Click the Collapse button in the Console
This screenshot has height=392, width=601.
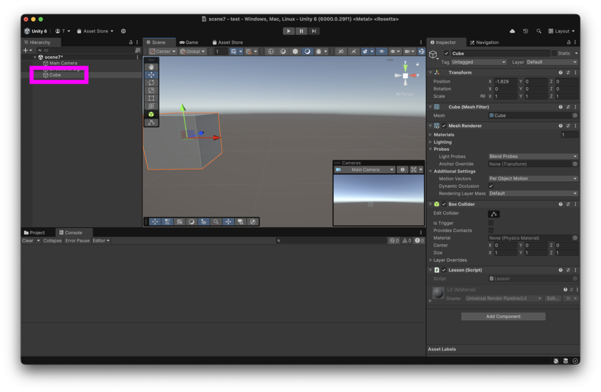click(52, 241)
